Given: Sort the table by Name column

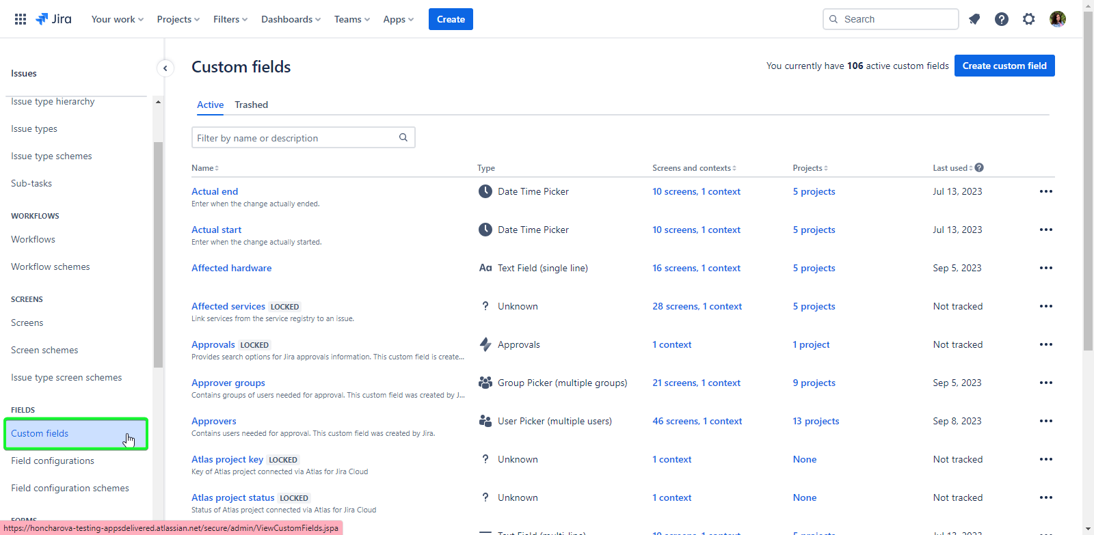Looking at the screenshot, I should [204, 168].
